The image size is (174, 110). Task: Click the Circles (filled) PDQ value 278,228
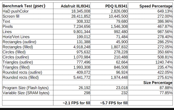tap(121, 52)
